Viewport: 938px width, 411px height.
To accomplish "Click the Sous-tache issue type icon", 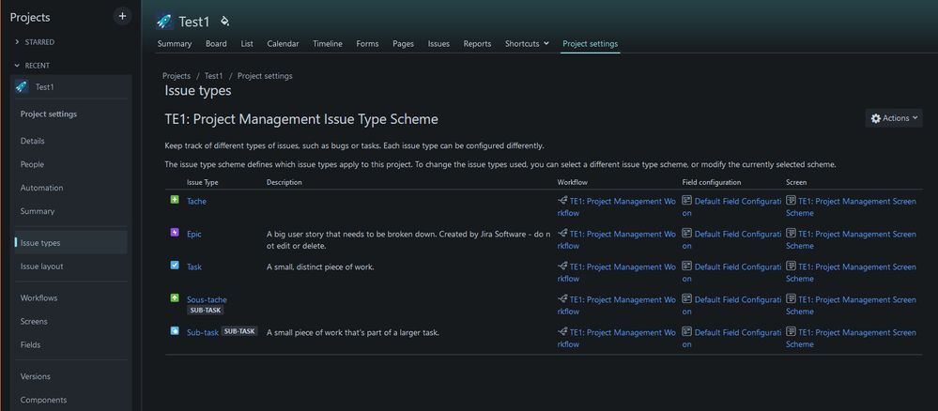I will (x=175, y=299).
